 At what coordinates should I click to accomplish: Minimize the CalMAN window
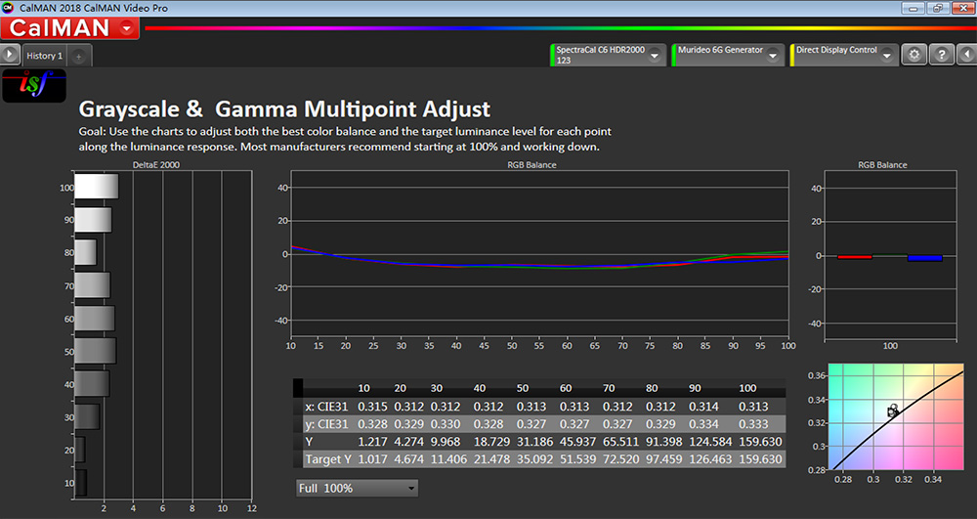pos(913,8)
